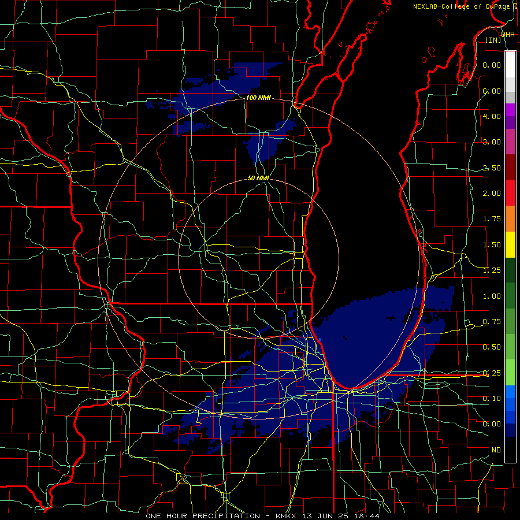Click the 2.50 legend value
Image resolution: width=520 pixels, height=520 pixels.
pos(492,168)
